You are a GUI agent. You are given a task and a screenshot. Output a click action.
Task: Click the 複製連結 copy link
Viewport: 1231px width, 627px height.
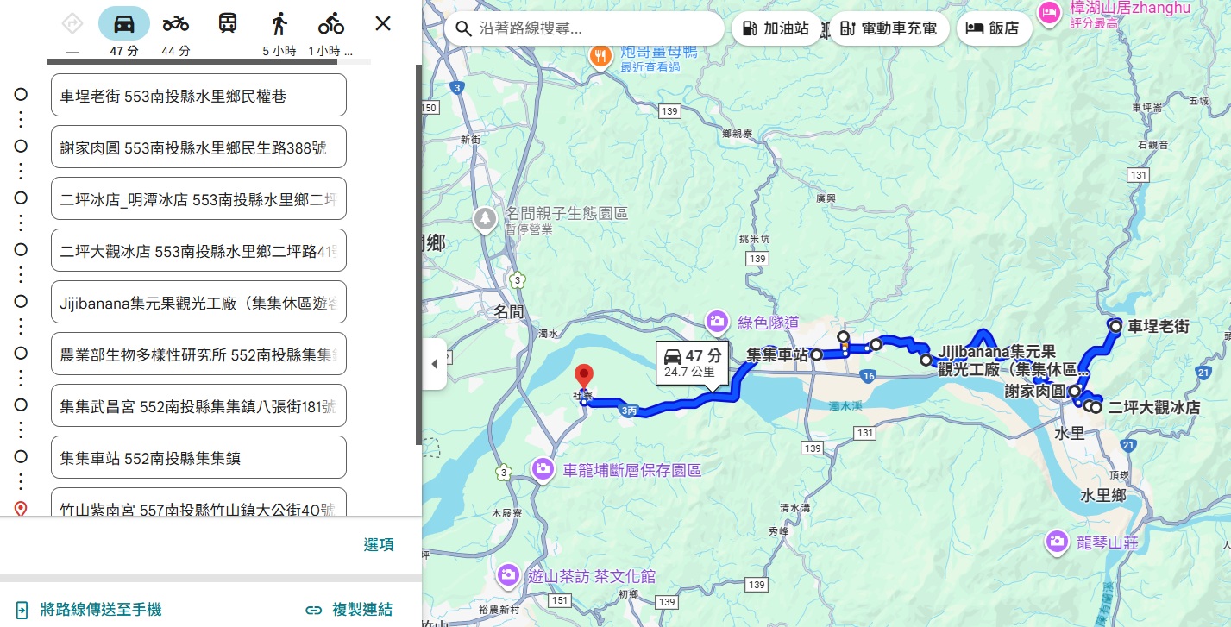click(361, 609)
